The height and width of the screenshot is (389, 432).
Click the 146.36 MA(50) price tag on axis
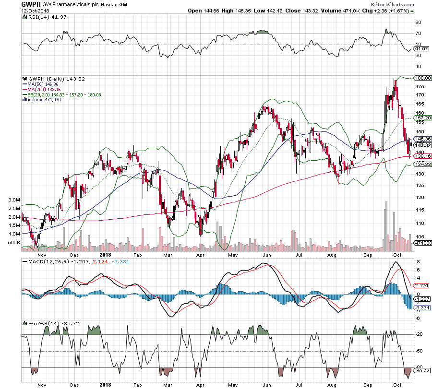pos(423,139)
